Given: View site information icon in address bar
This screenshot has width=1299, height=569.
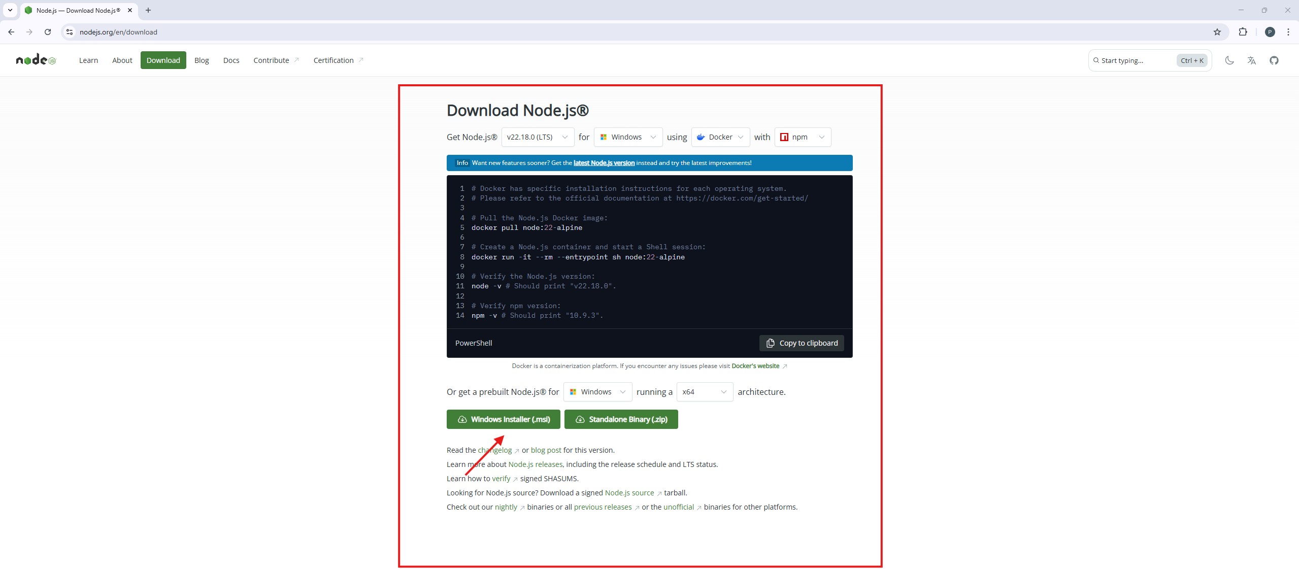Looking at the screenshot, I should pos(70,32).
